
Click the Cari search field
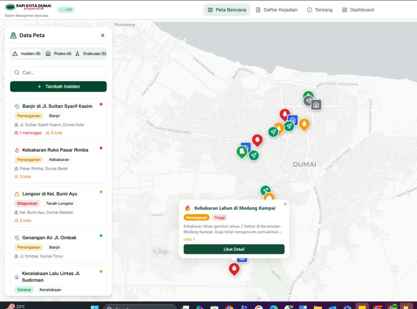point(59,72)
